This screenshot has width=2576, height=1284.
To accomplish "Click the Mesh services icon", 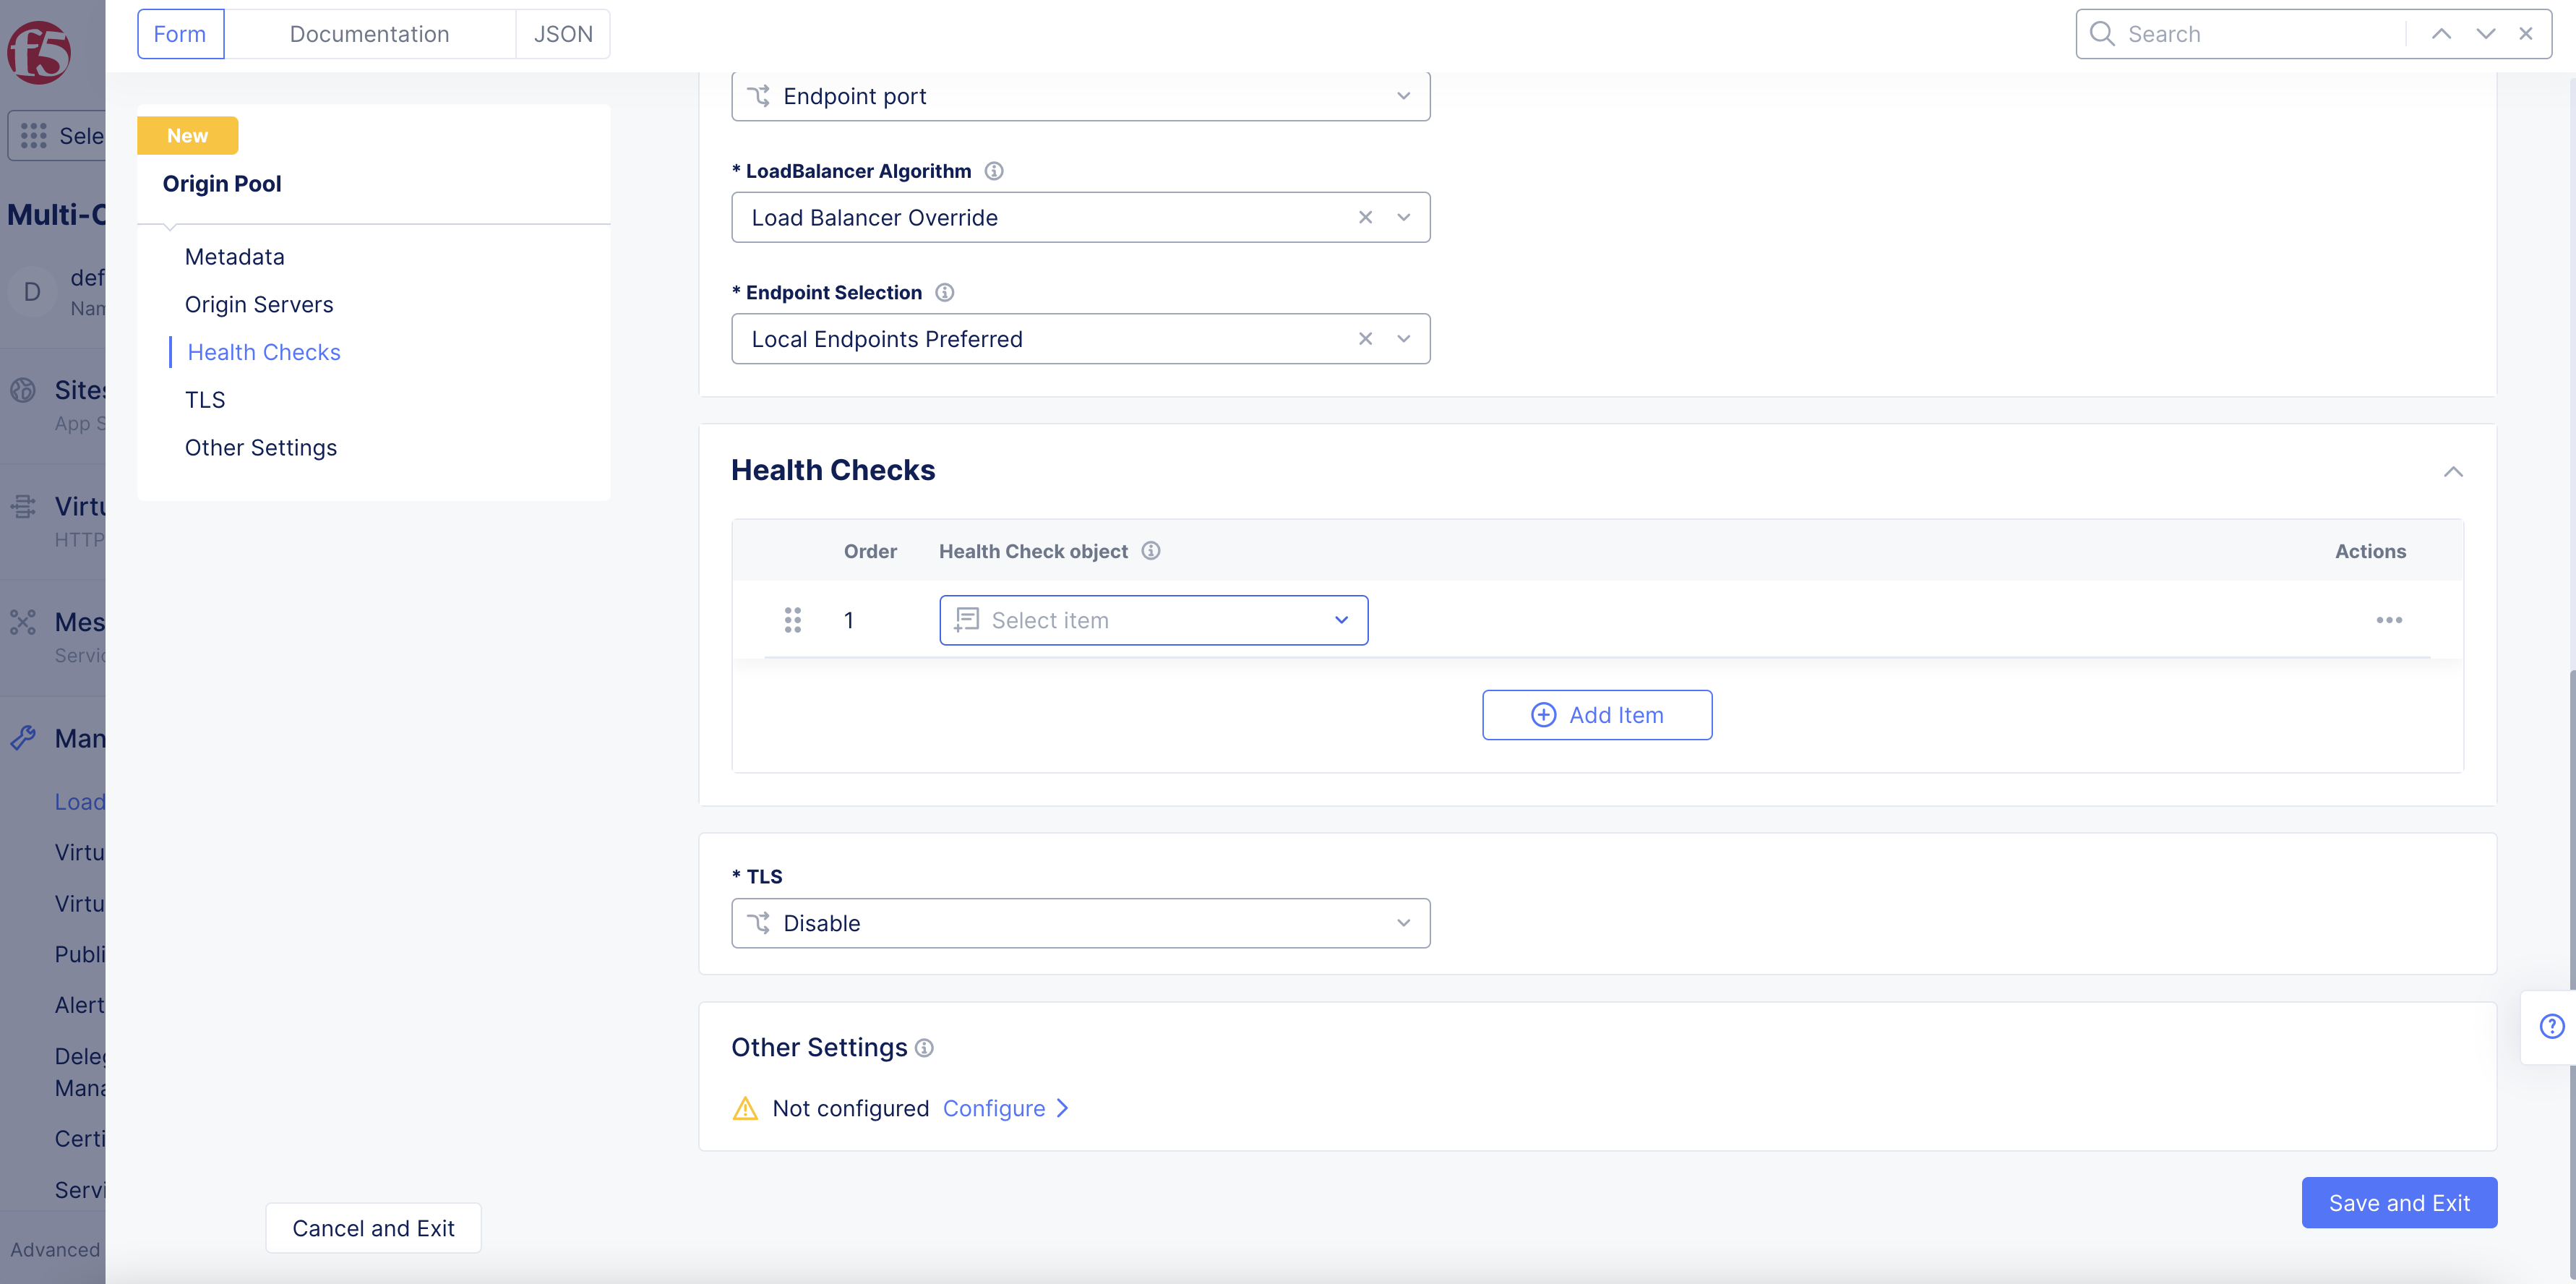I will (24, 622).
